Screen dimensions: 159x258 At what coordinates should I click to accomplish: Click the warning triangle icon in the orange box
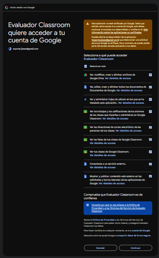pos(88,24)
